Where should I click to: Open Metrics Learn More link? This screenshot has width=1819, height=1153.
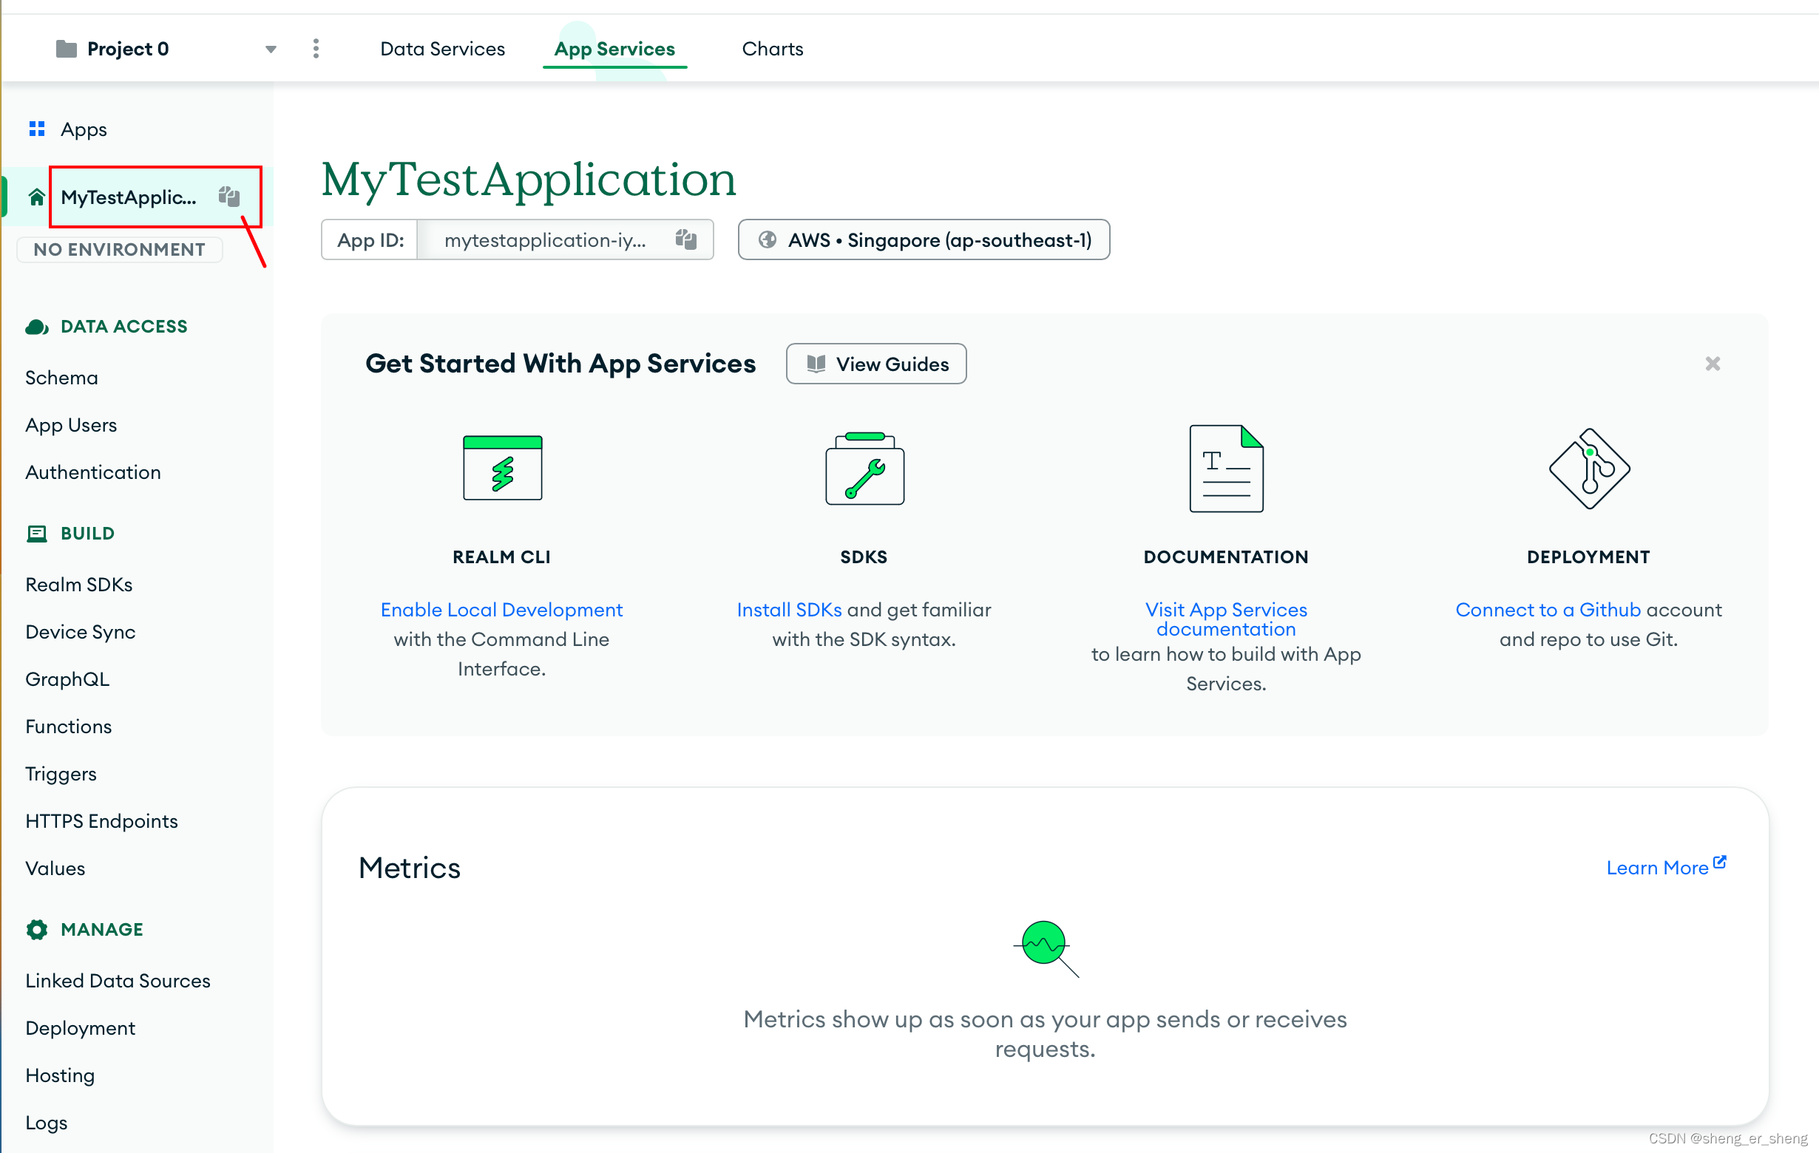1666,867
